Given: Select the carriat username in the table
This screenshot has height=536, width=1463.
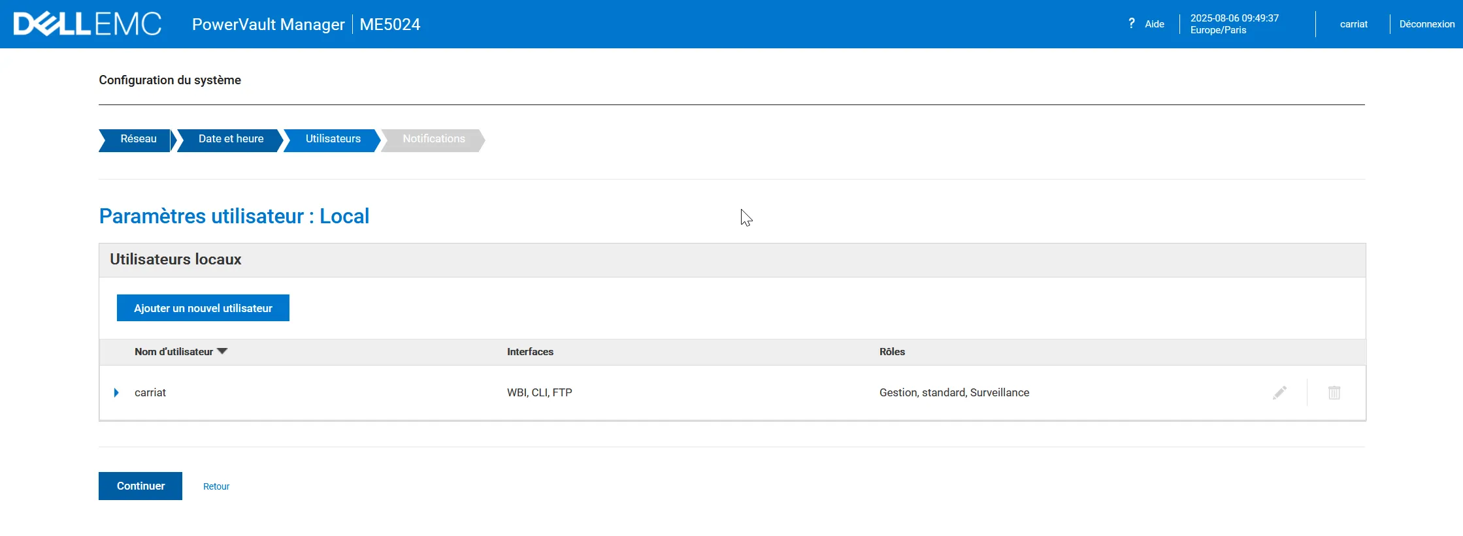Looking at the screenshot, I should 150,392.
